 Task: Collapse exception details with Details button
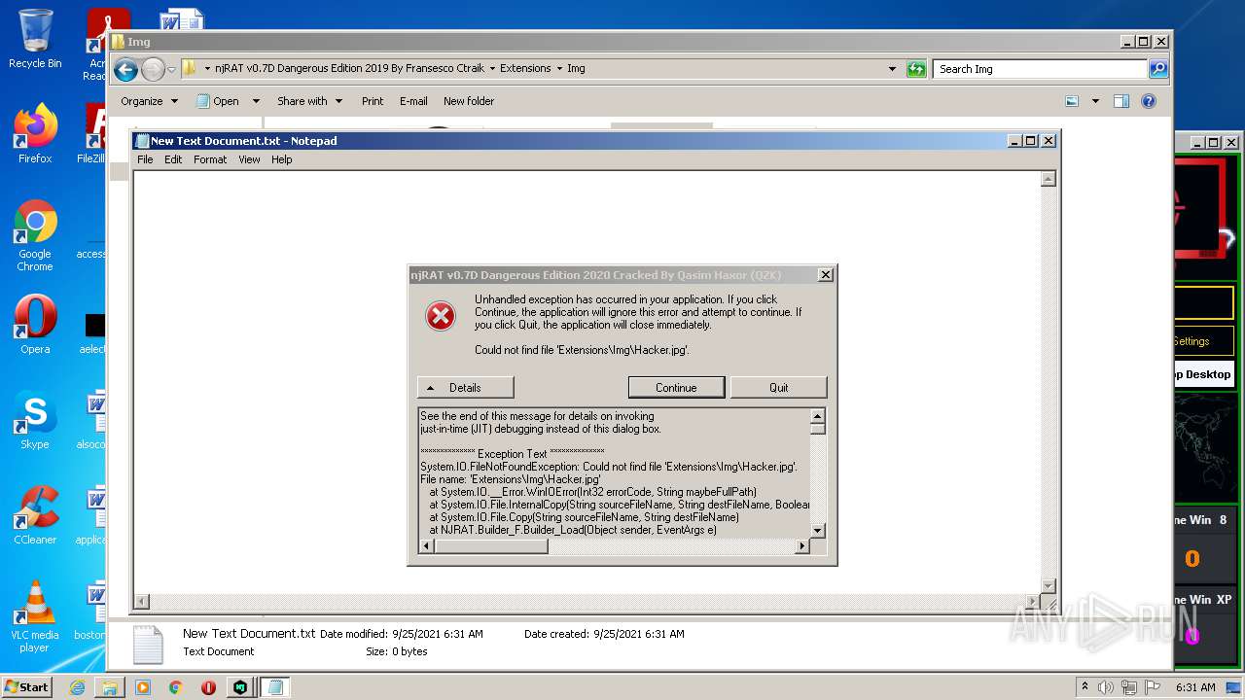pos(466,387)
